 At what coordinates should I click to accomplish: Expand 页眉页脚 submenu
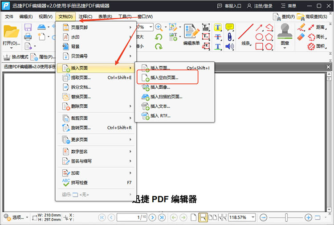tap(97, 27)
